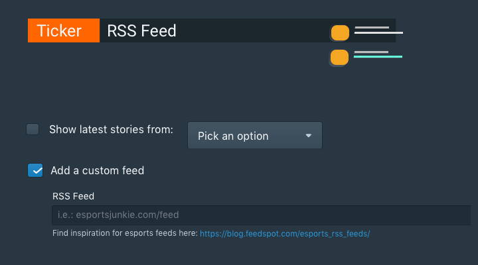Click the short gray line above the teal line
Viewport: 478px width, 265px height.
(370, 52)
